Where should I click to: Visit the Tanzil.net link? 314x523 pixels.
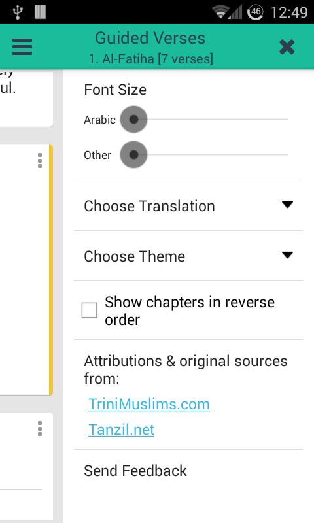122,430
